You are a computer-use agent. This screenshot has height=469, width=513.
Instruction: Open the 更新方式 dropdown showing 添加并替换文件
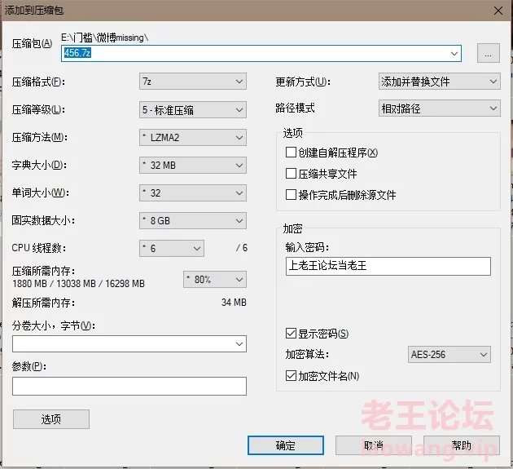[x=440, y=82]
